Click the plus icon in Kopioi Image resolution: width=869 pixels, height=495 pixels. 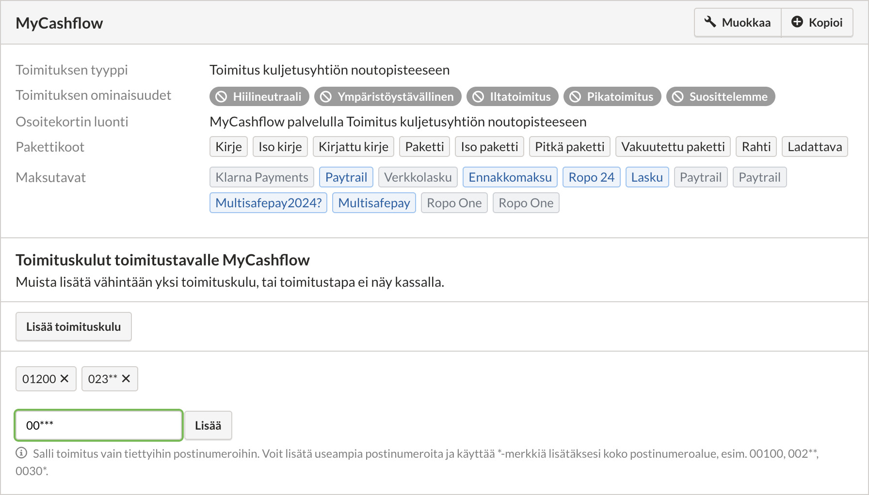pos(797,22)
